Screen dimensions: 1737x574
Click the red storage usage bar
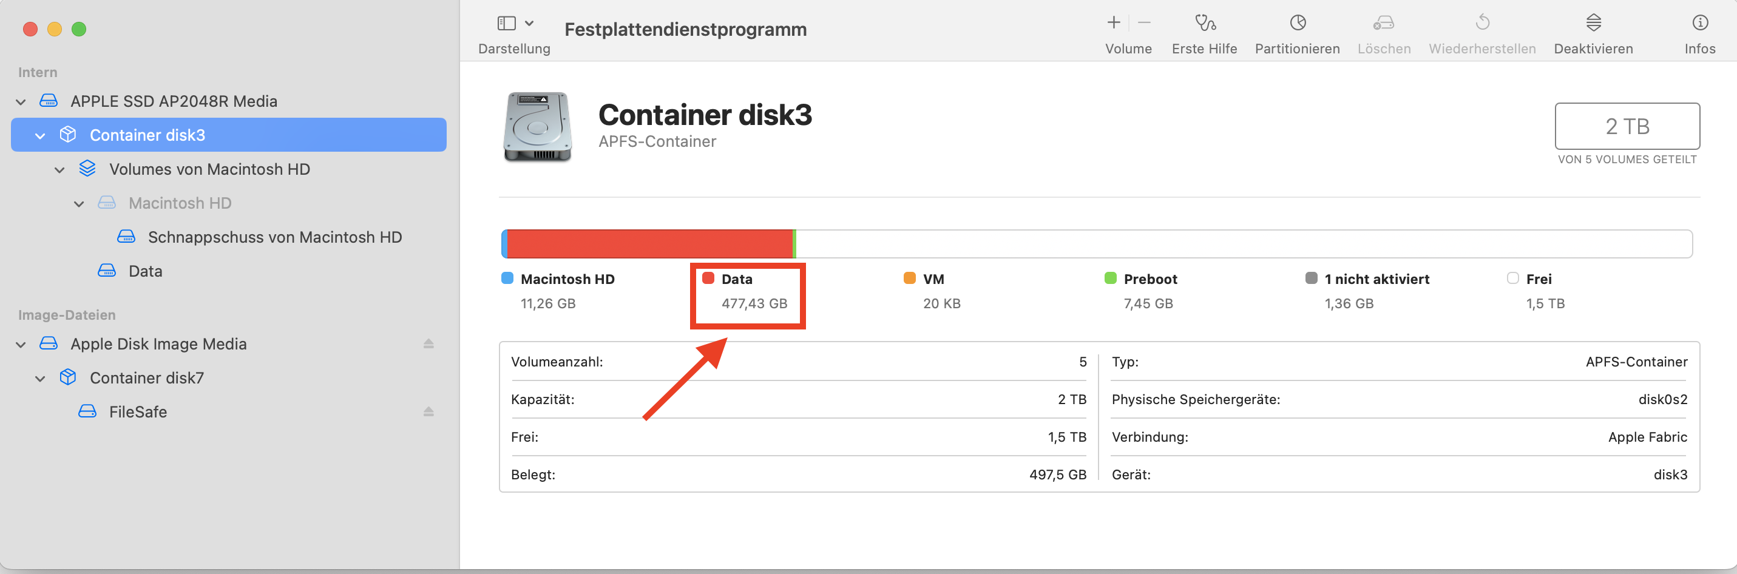(x=649, y=243)
